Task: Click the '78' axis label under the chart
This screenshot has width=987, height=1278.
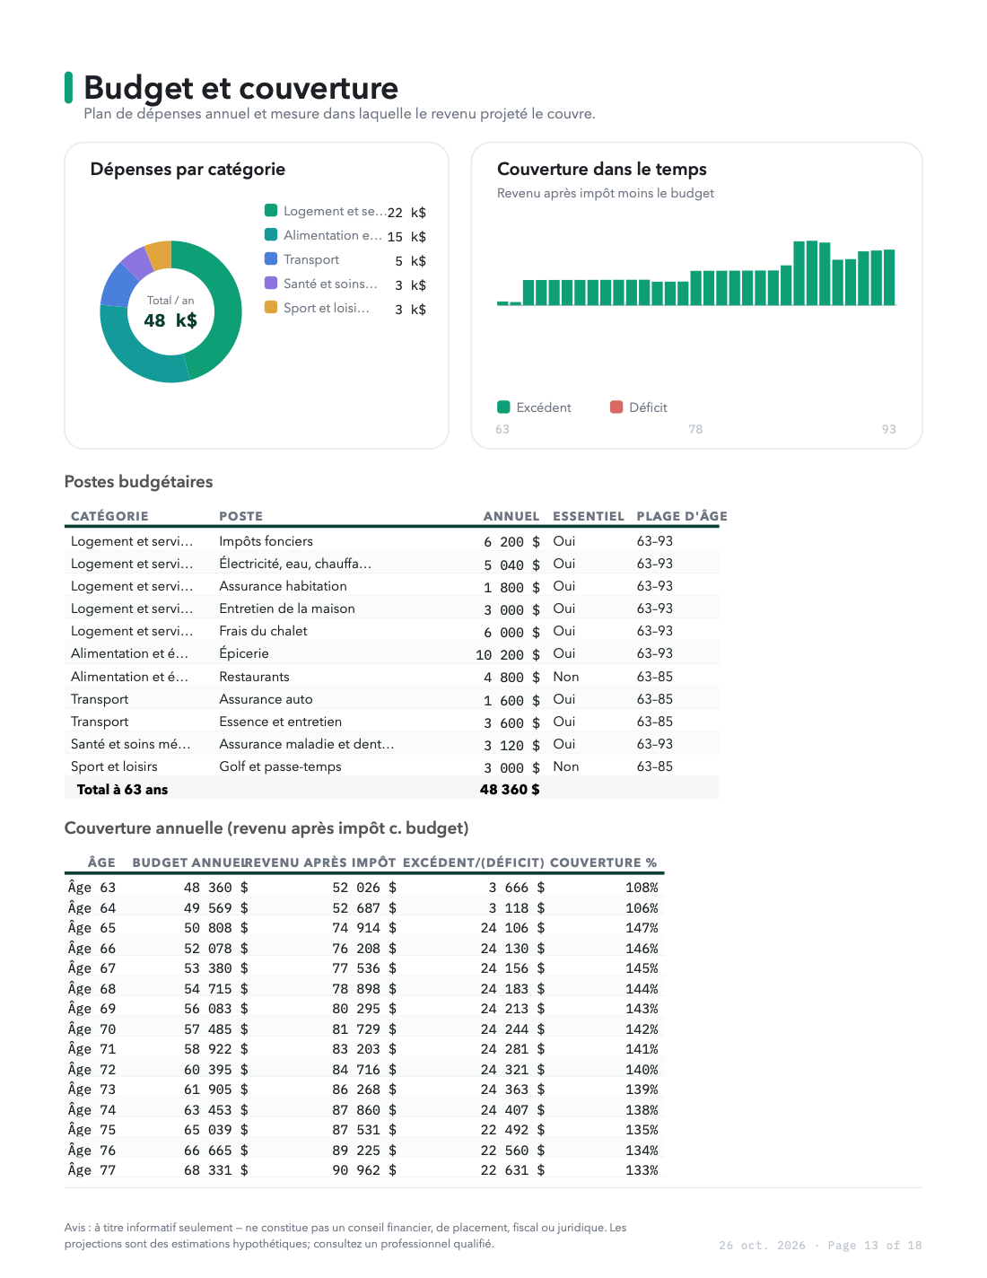Action: [x=695, y=429]
